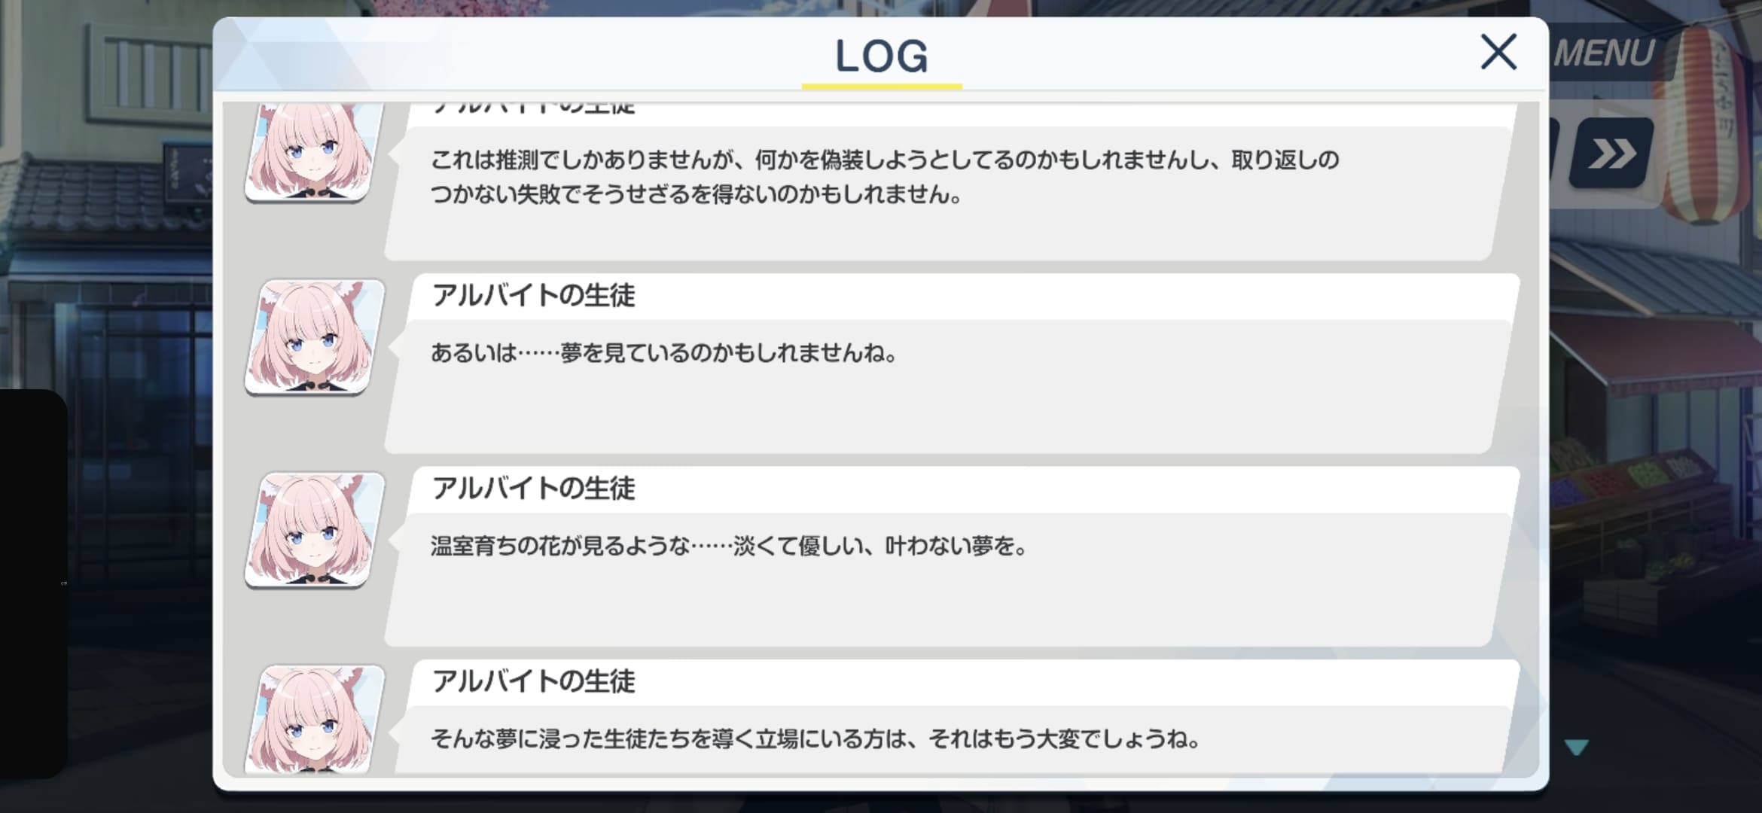Click the black side panel on the left edge
1762x813 pixels.
click(x=33, y=583)
